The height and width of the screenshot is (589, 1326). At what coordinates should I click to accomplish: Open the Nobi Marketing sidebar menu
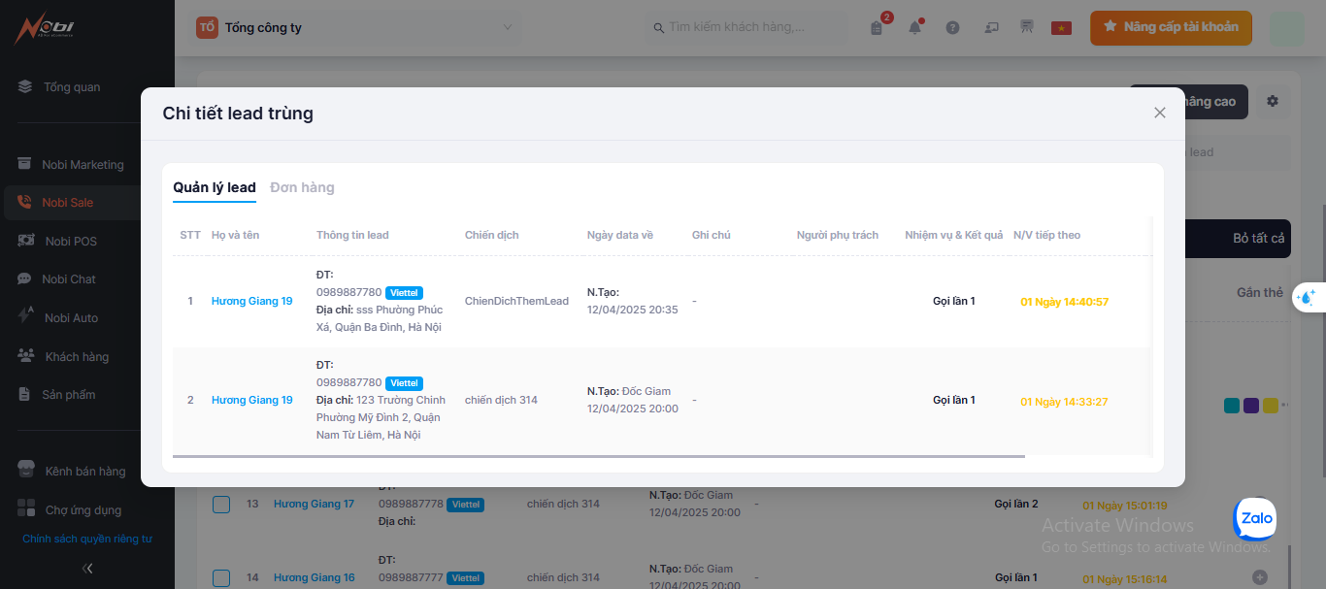click(x=83, y=165)
